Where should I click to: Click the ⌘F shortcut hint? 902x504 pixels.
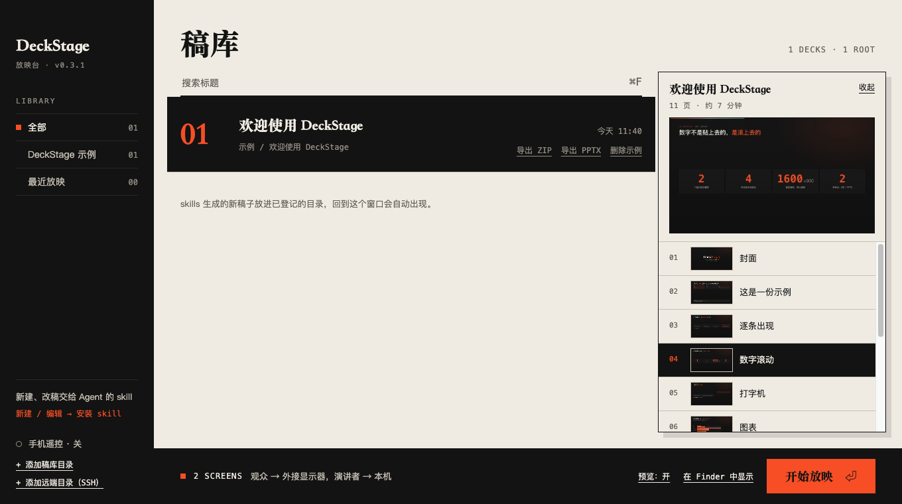[x=635, y=82]
